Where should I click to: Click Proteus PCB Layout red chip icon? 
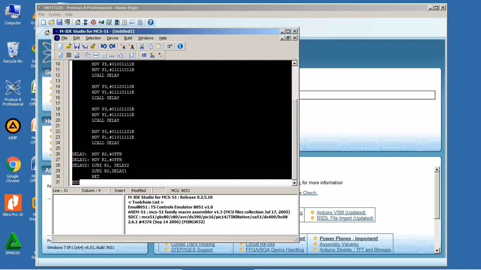93,22
